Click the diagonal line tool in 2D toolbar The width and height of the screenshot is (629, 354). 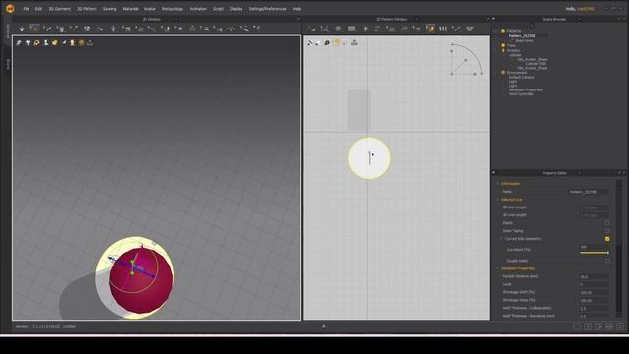click(456, 29)
